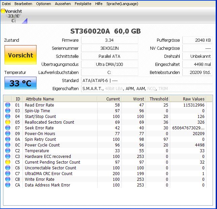Click the yellow status circle beside Vorsicht drive
The width and height of the screenshot is (217, 209).
pyautogui.click(x=3, y=11)
